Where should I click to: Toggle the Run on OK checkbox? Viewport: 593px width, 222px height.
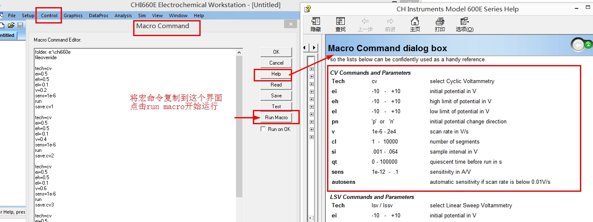click(263, 129)
